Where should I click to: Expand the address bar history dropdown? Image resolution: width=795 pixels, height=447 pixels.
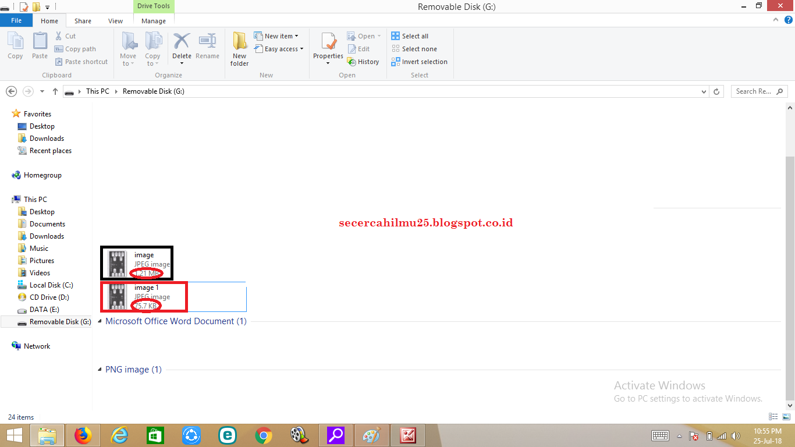704,91
